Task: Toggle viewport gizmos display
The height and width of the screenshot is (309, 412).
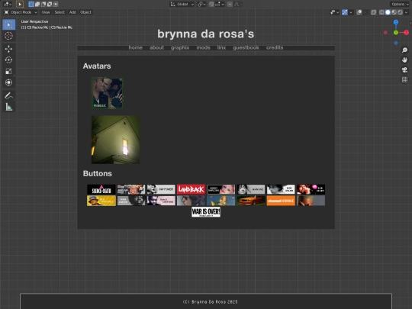Action: (345, 12)
